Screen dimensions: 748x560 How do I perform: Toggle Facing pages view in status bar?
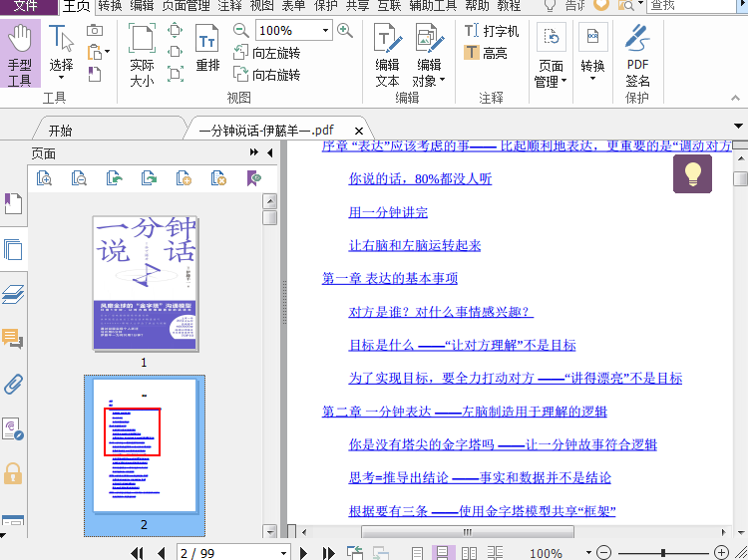pyautogui.click(x=469, y=553)
